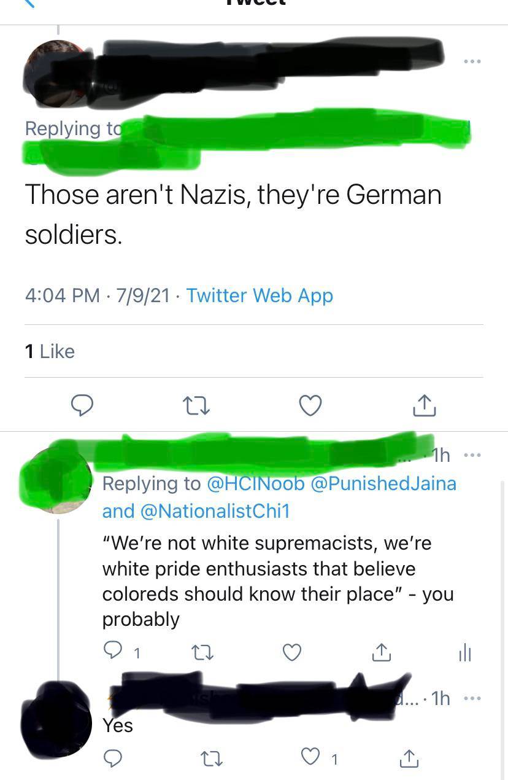
Task: Share the white pride enthusiasts reply
Action: (381, 652)
